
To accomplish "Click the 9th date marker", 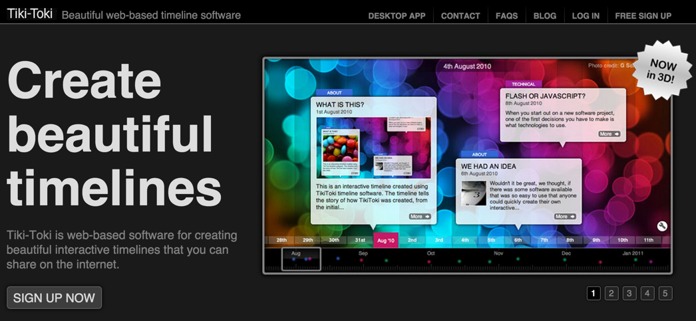I will pyautogui.click(x=596, y=240).
